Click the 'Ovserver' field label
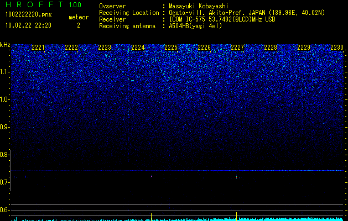This screenshot has height=221, width=348. [x=112, y=6]
